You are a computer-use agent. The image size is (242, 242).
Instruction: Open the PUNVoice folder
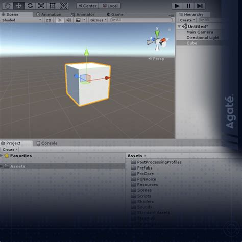[x=143, y=179]
